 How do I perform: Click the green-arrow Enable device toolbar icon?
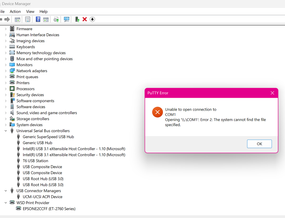pos(77,19)
